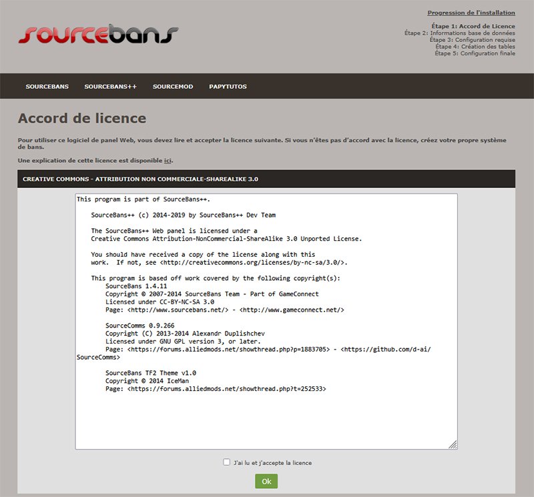
Task: Select Étape 2: Informations base de données
Action: [x=459, y=33]
